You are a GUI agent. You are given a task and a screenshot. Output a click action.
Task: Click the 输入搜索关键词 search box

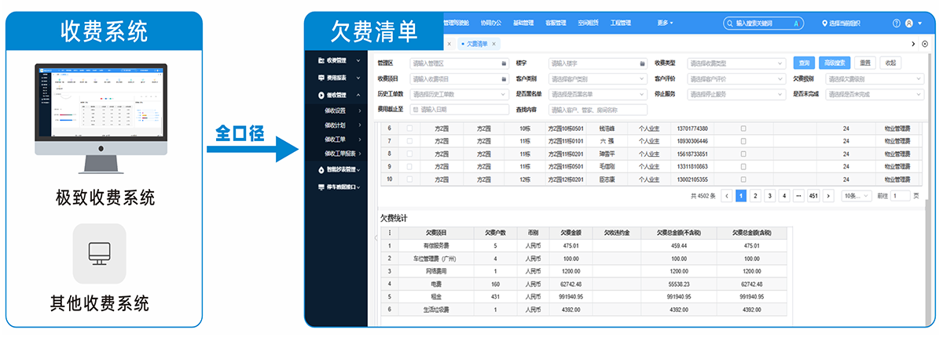(763, 24)
